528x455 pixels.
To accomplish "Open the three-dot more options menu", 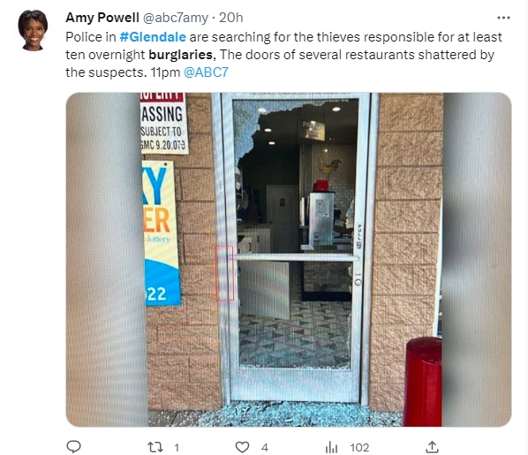I will click(x=503, y=18).
